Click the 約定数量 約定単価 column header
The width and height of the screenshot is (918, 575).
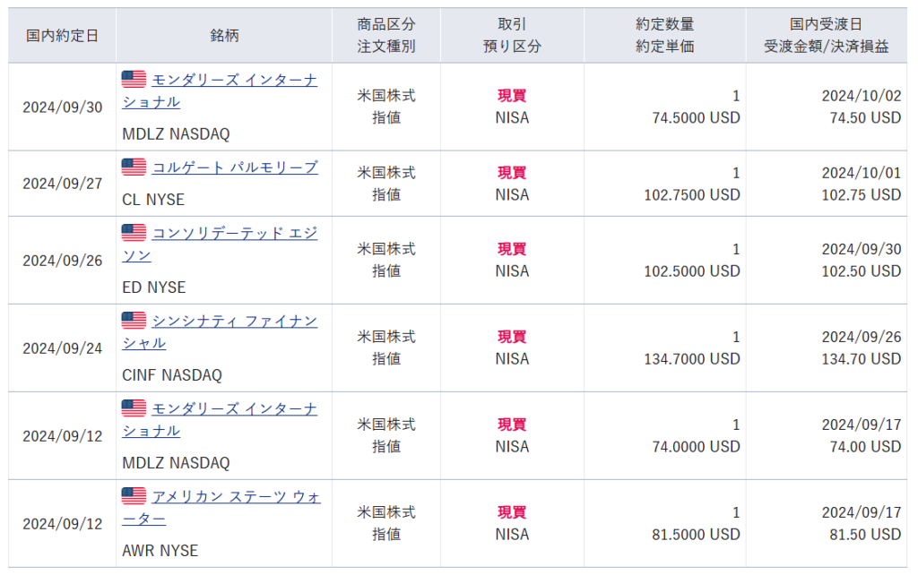click(x=664, y=36)
